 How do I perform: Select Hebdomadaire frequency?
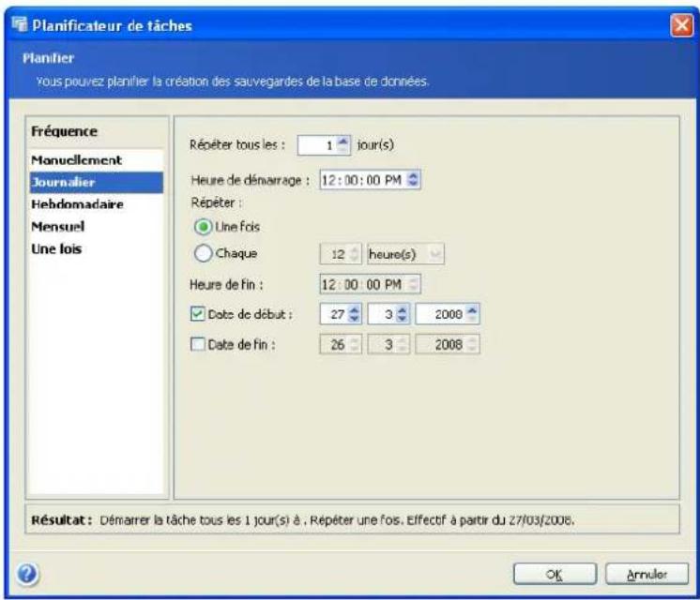pos(97,204)
